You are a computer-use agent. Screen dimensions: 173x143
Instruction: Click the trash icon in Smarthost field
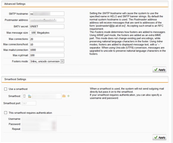pyautogui.click(x=24, y=96)
